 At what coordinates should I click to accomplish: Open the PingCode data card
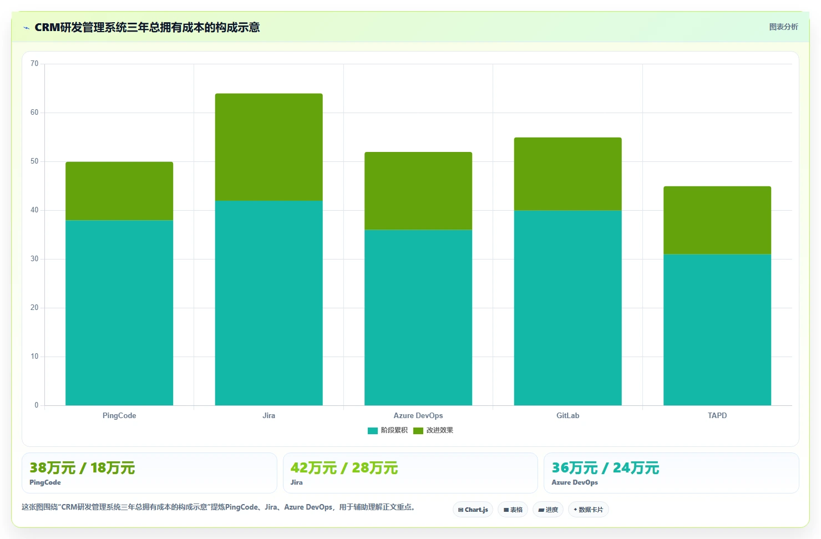tap(149, 473)
